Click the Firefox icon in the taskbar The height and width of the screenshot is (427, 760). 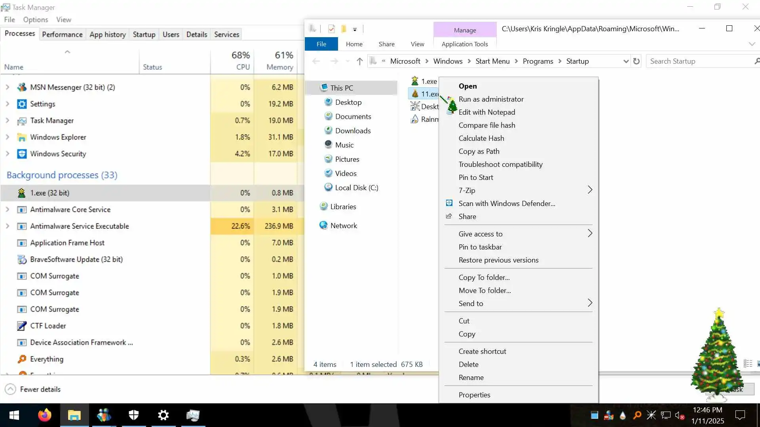pos(44,415)
